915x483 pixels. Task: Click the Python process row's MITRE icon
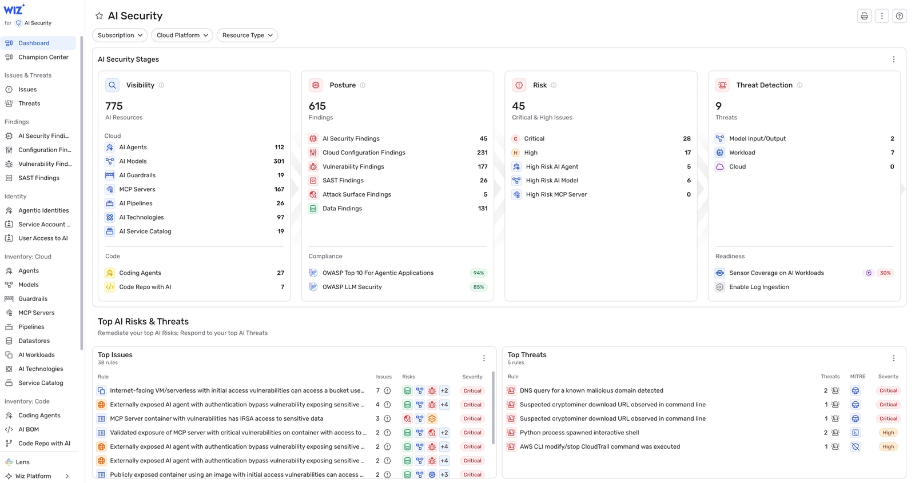pos(856,433)
